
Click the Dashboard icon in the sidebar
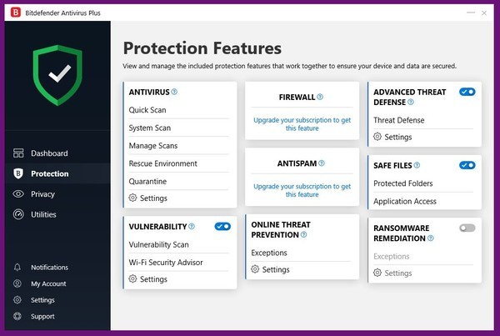pyautogui.click(x=18, y=153)
